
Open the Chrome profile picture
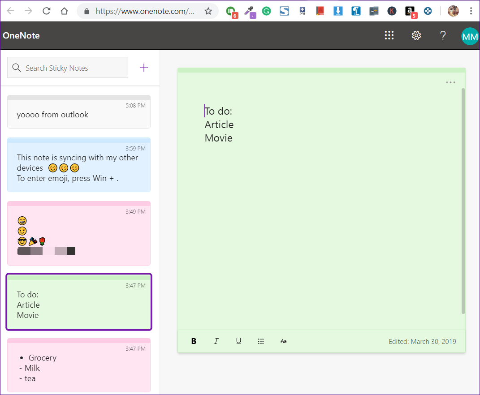coord(453,11)
